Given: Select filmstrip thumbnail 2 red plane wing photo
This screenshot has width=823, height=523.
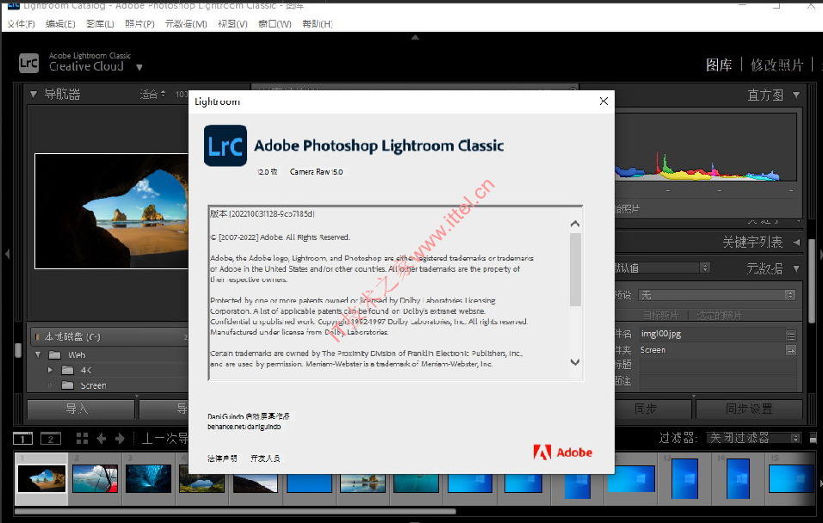Looking at the screenshot, I should pos(95,478).
